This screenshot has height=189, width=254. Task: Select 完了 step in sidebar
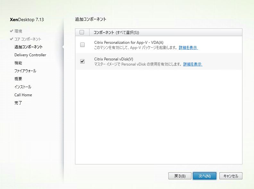(18, 103)
